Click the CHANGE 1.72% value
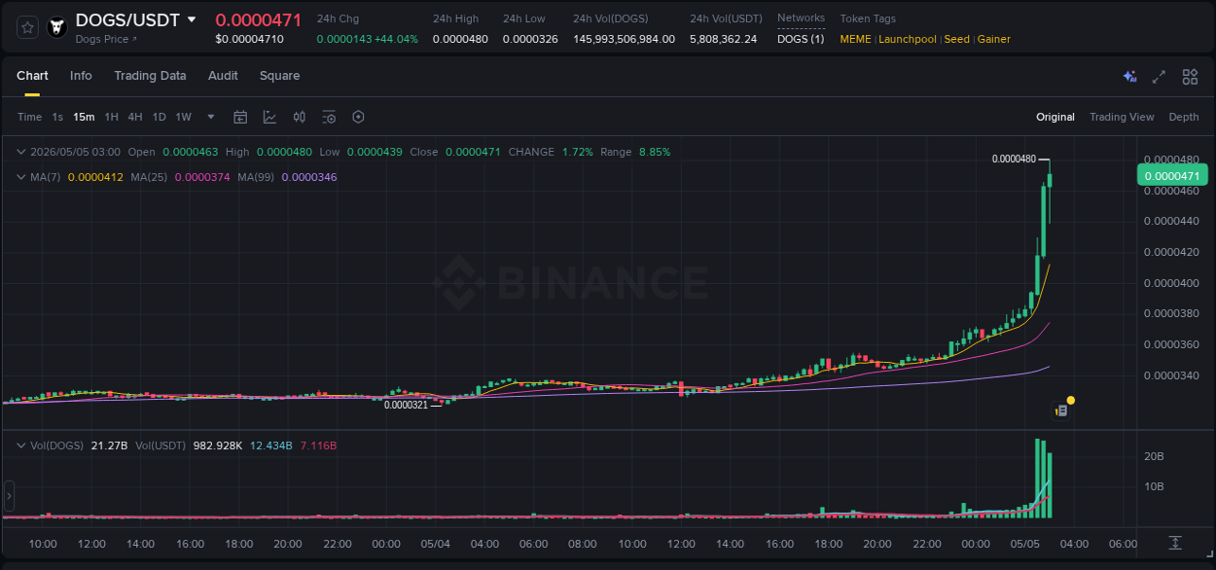The width and height of the screenshot is (1216, 570). click(x=577, y=152)
